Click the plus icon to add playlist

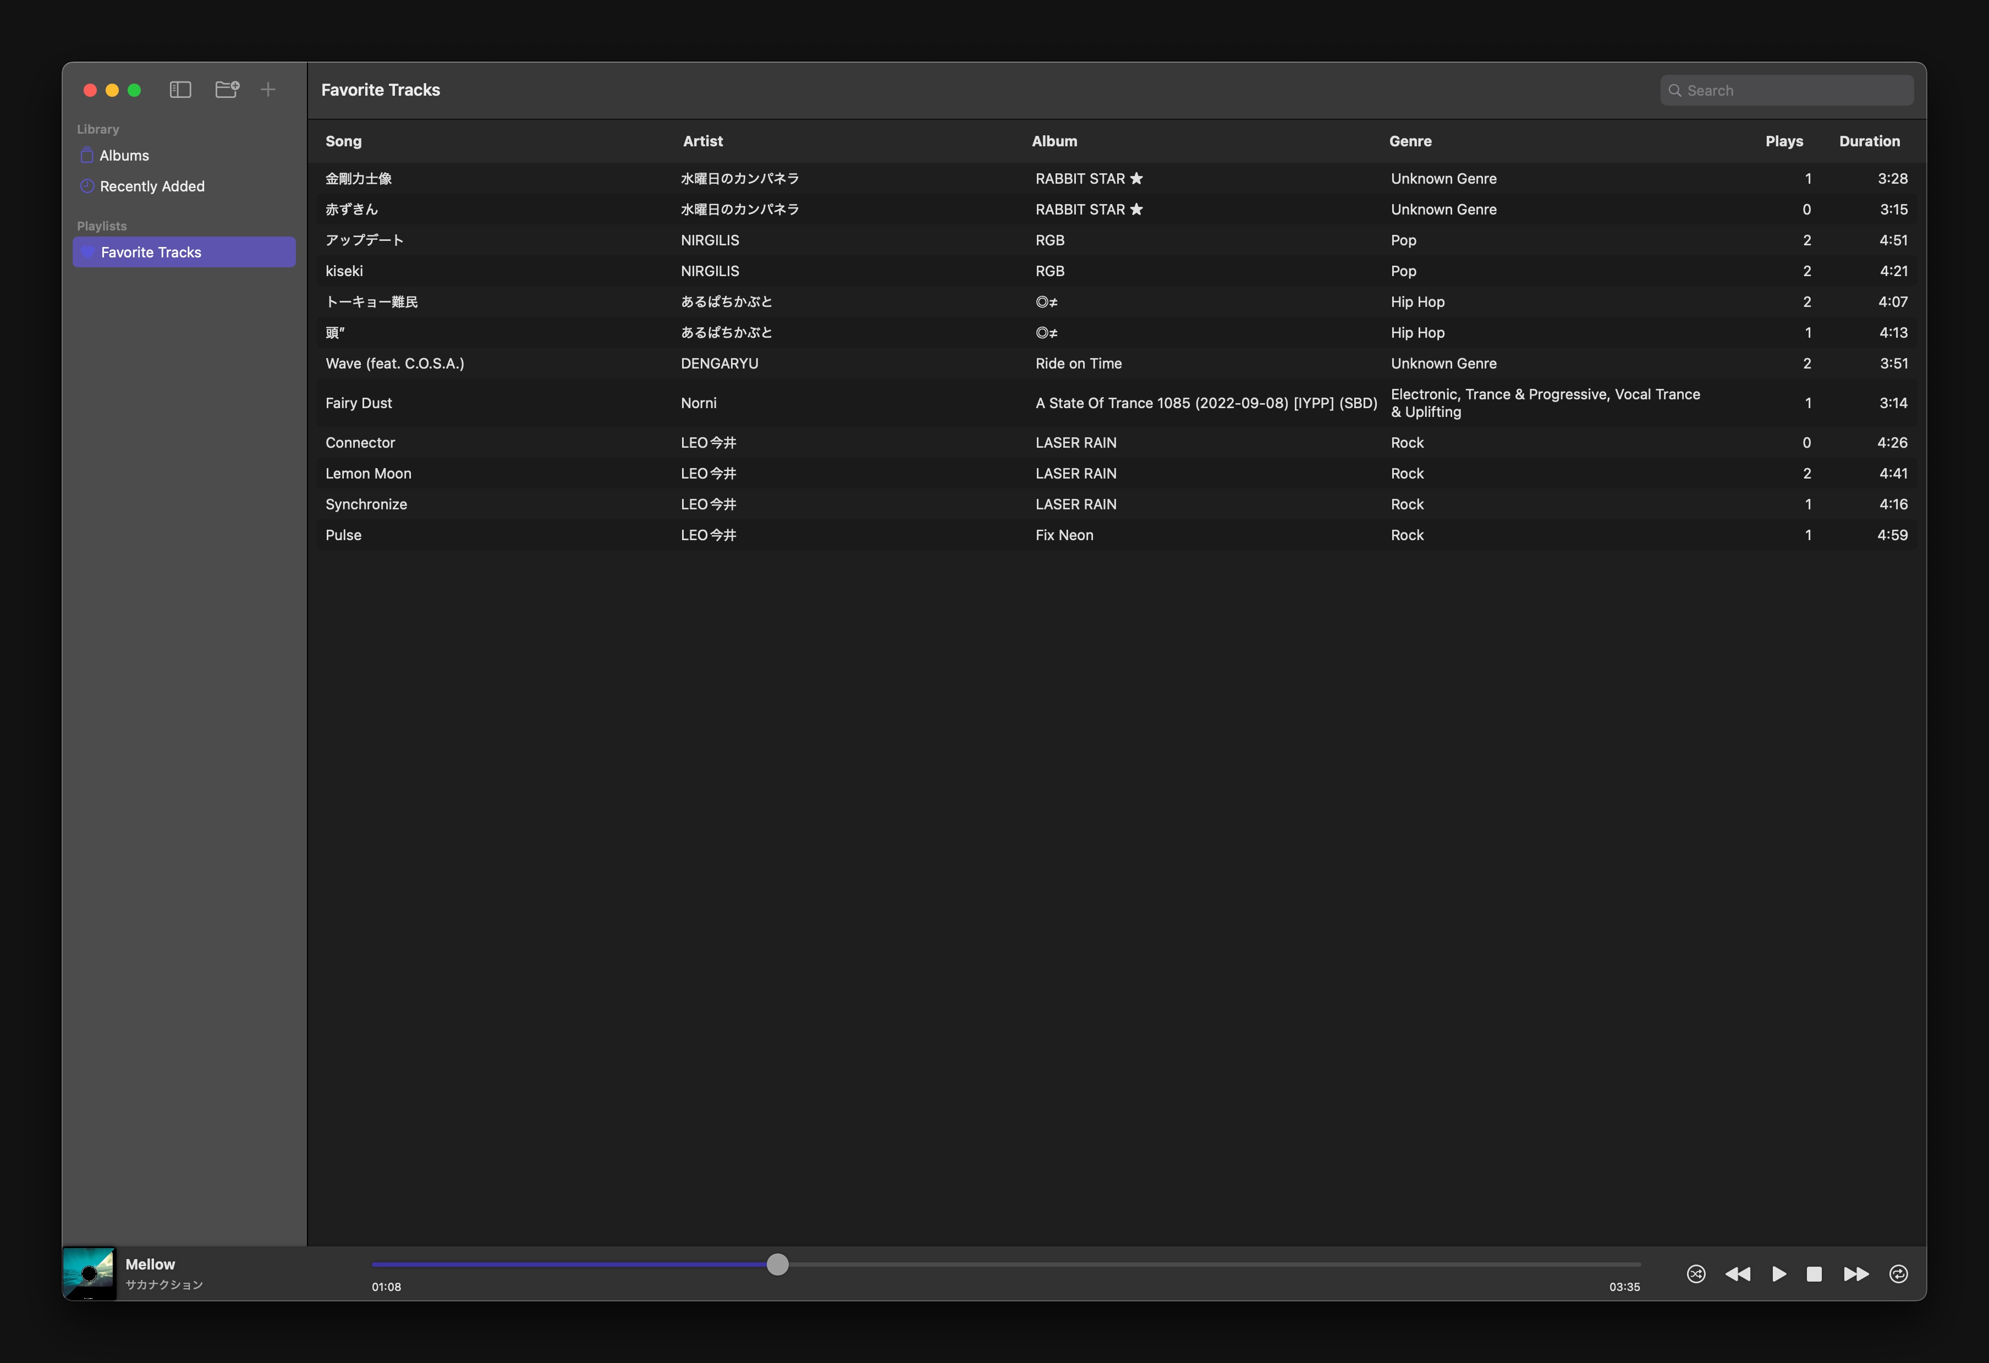268,89
